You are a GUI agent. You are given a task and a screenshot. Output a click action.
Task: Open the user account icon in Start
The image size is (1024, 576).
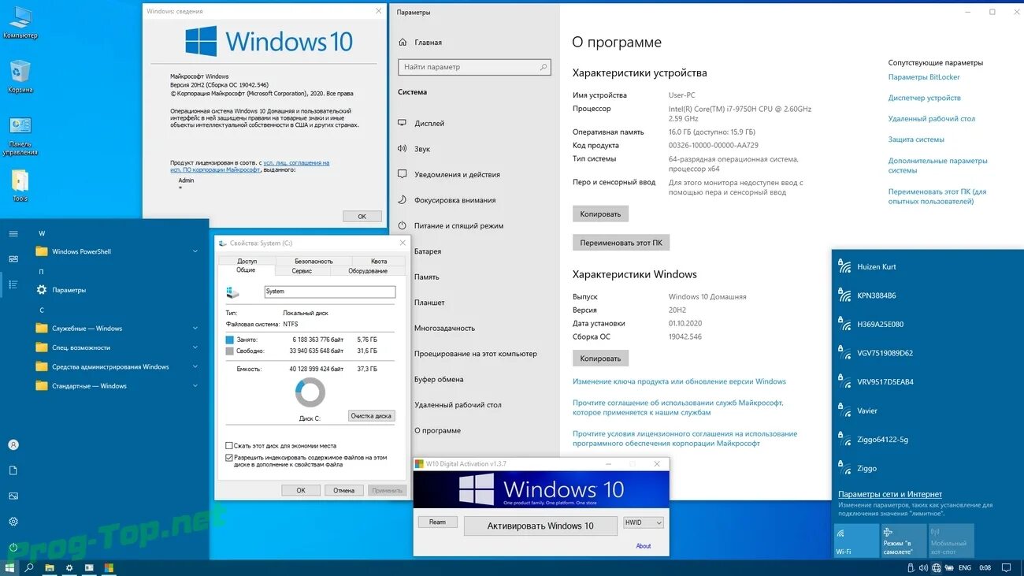pos(13,444)
